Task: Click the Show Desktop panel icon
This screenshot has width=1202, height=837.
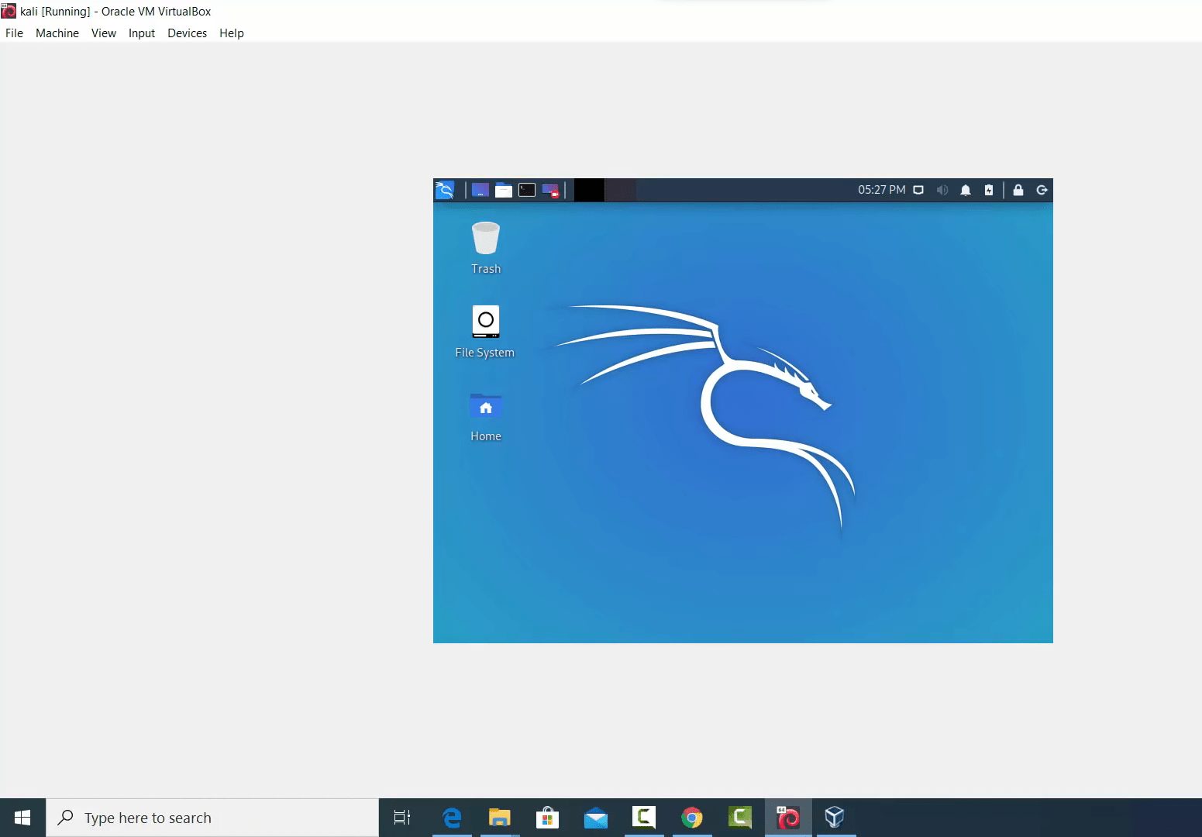Action: point(480,190)
